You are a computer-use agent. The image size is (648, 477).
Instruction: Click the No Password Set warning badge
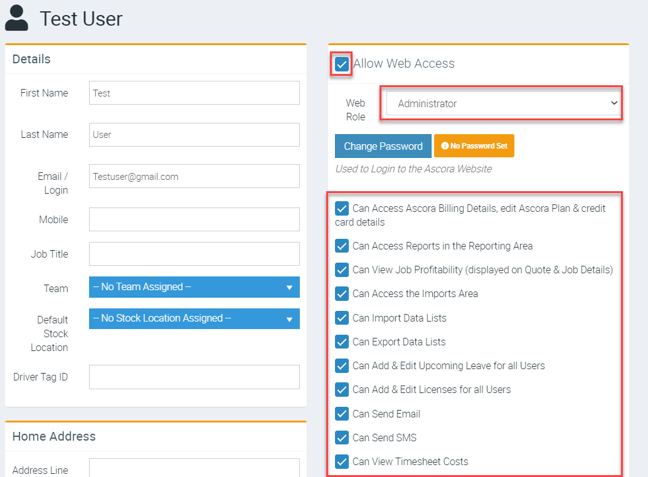[474, 146]
